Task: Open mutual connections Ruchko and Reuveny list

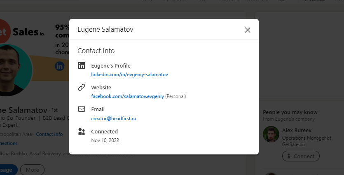Action: pyautogui.click(x=33, y=154)
